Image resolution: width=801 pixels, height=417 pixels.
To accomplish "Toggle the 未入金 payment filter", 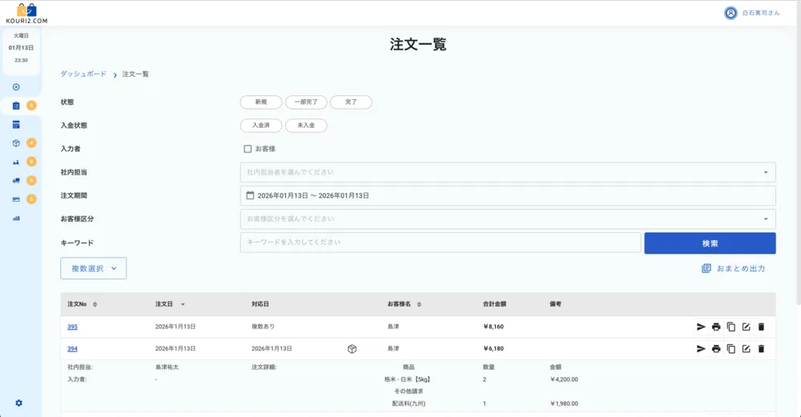I will [306, 126].
